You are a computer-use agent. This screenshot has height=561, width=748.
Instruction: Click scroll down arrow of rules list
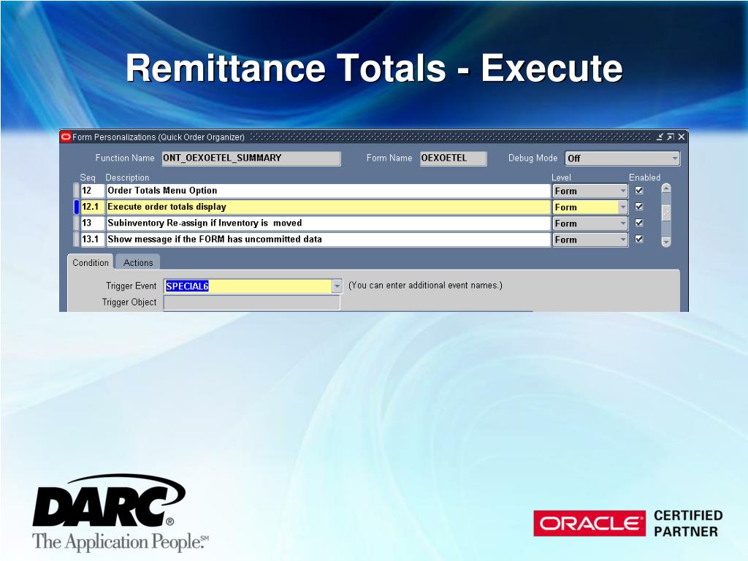click(x=666, y=242)
